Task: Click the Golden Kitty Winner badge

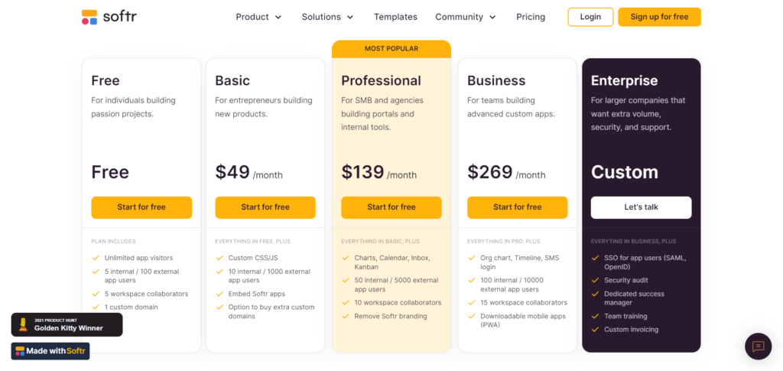Action: point(67,324)
